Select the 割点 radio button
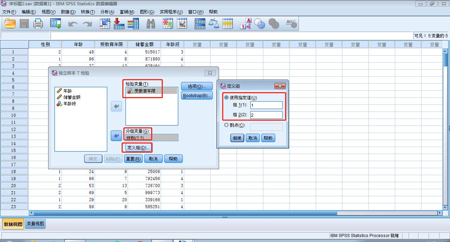This screenshot has width=450, height=242. click(x=226, y=125)
